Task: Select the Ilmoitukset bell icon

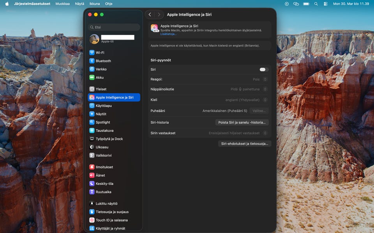Action: tap(92, 167)
